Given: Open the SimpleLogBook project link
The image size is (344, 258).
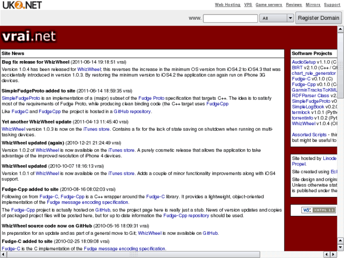Looking at the screenshot, I should 308,107.
